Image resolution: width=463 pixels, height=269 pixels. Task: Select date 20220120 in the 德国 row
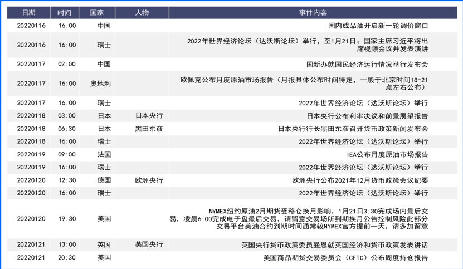point(31,180)
